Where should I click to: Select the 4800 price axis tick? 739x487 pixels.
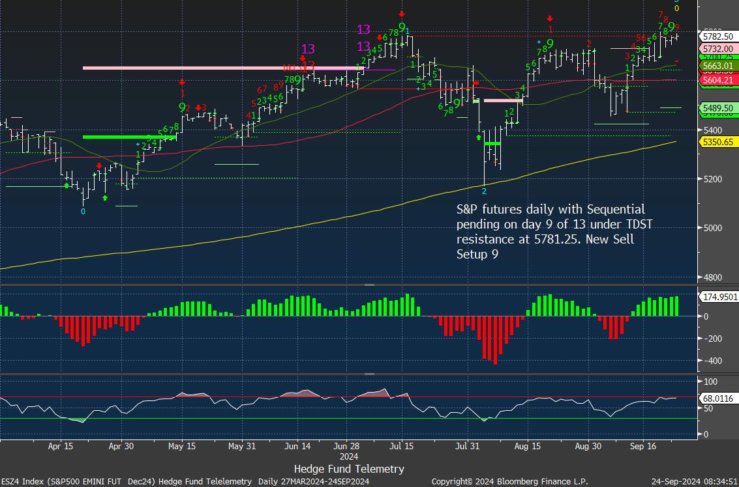tap(712, 277)
